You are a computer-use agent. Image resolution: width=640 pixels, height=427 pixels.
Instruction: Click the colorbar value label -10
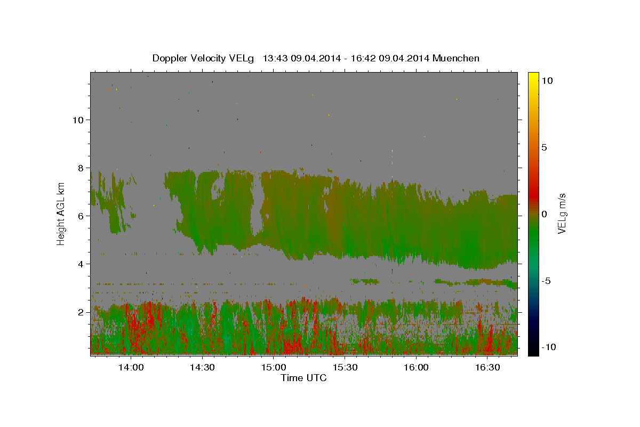tap(548, 347)
